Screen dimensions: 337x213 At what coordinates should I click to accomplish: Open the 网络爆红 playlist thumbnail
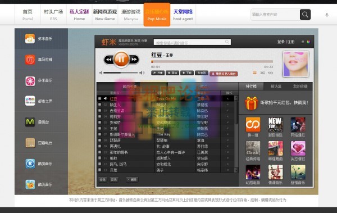pyautogui.click(x=298, y=124)
